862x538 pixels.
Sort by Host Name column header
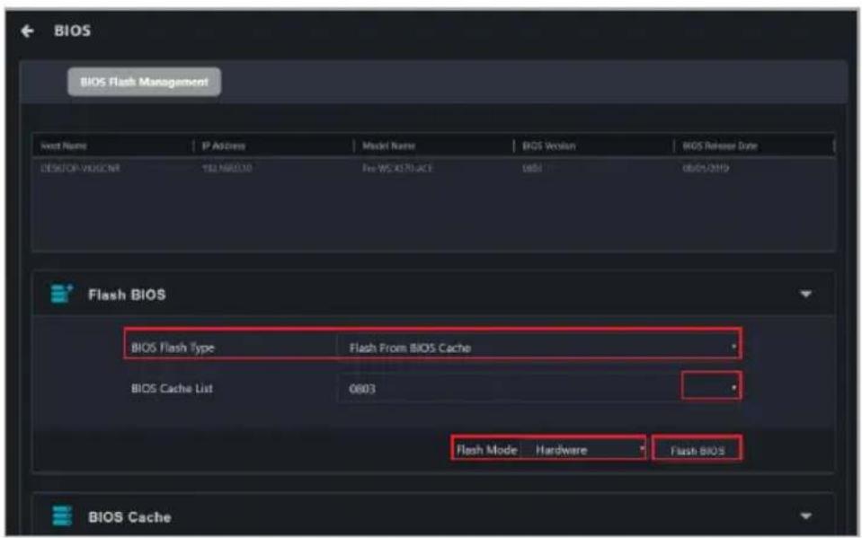tap(64, 146)
